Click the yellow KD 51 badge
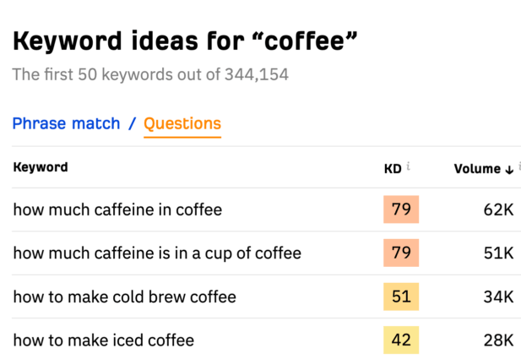 click(x=401, y=296)
